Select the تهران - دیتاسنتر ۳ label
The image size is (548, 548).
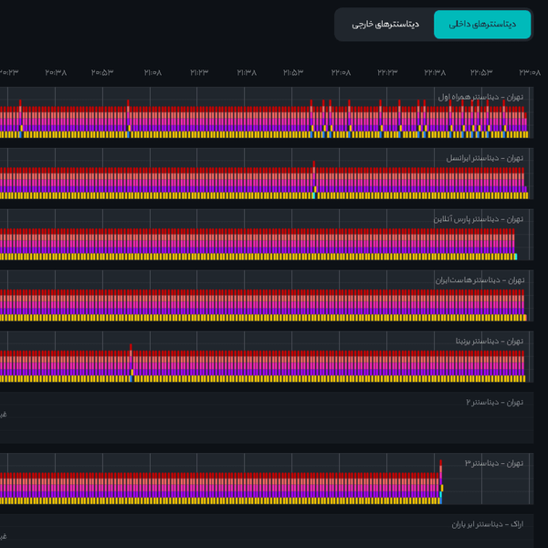coord(494,463)
